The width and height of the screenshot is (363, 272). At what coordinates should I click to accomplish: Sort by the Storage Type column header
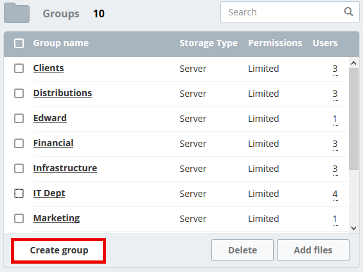pos(209,43)
